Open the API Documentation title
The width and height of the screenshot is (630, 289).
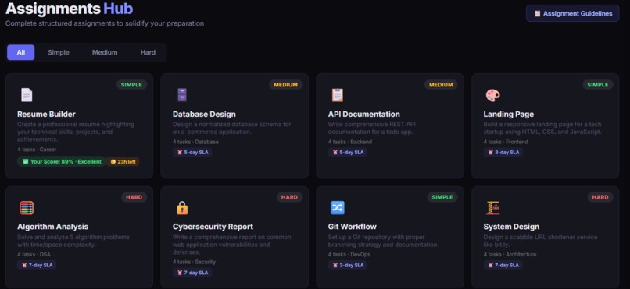point(364,115)
